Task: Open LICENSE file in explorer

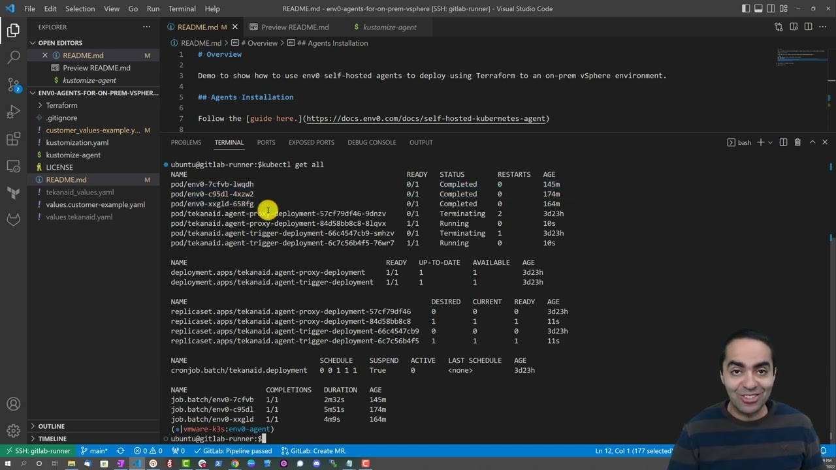Action: (x=59, y=167)
